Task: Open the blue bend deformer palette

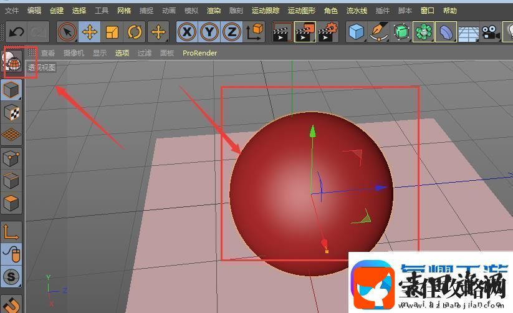Action: coord(446,32)
